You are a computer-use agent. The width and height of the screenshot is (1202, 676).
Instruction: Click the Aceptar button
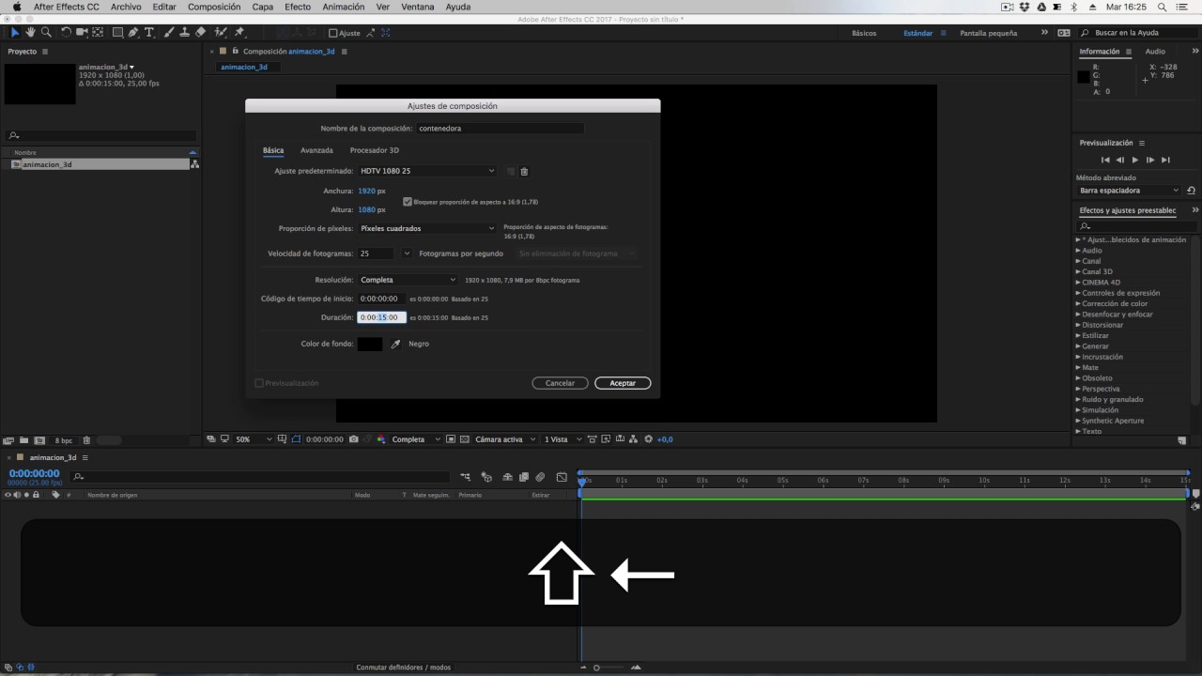pyautogui.click(x=623, y=383)
